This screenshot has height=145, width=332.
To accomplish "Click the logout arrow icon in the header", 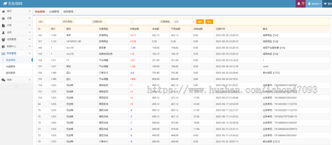I will [x=325, y=4].
